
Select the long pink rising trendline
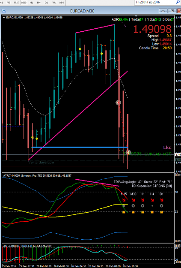[x=78, y=115]
